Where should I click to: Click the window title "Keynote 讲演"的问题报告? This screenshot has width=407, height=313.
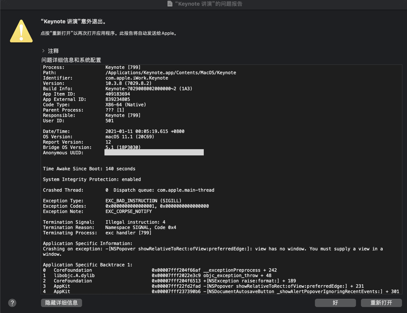coord(208,4)
